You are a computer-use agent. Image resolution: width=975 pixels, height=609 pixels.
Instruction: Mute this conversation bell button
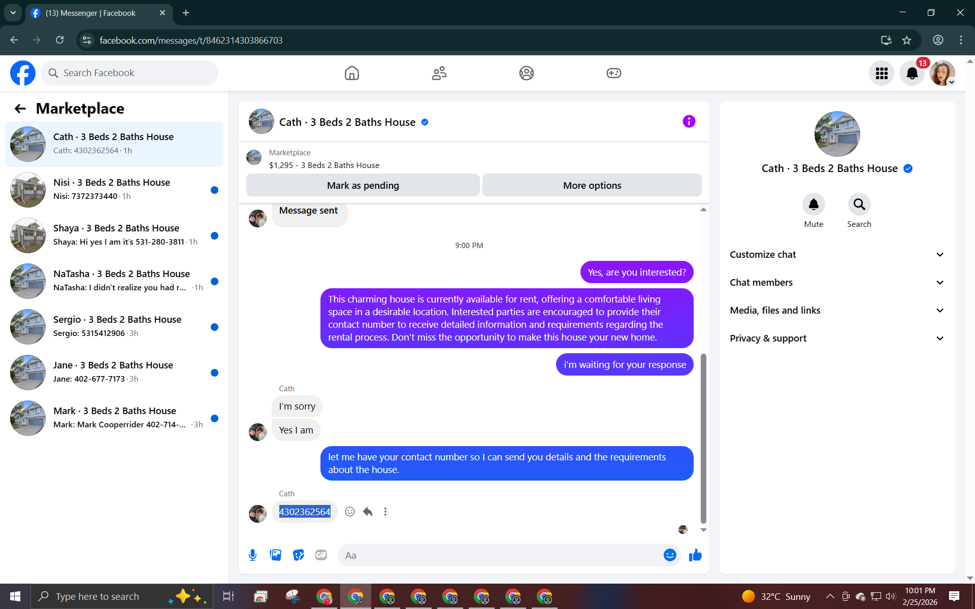click(x=814, y=205)
